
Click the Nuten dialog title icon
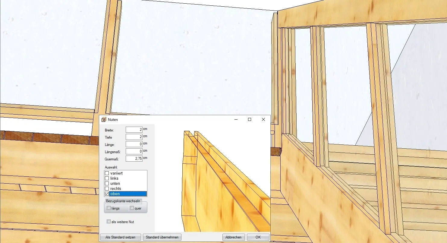tap(104, 120)
